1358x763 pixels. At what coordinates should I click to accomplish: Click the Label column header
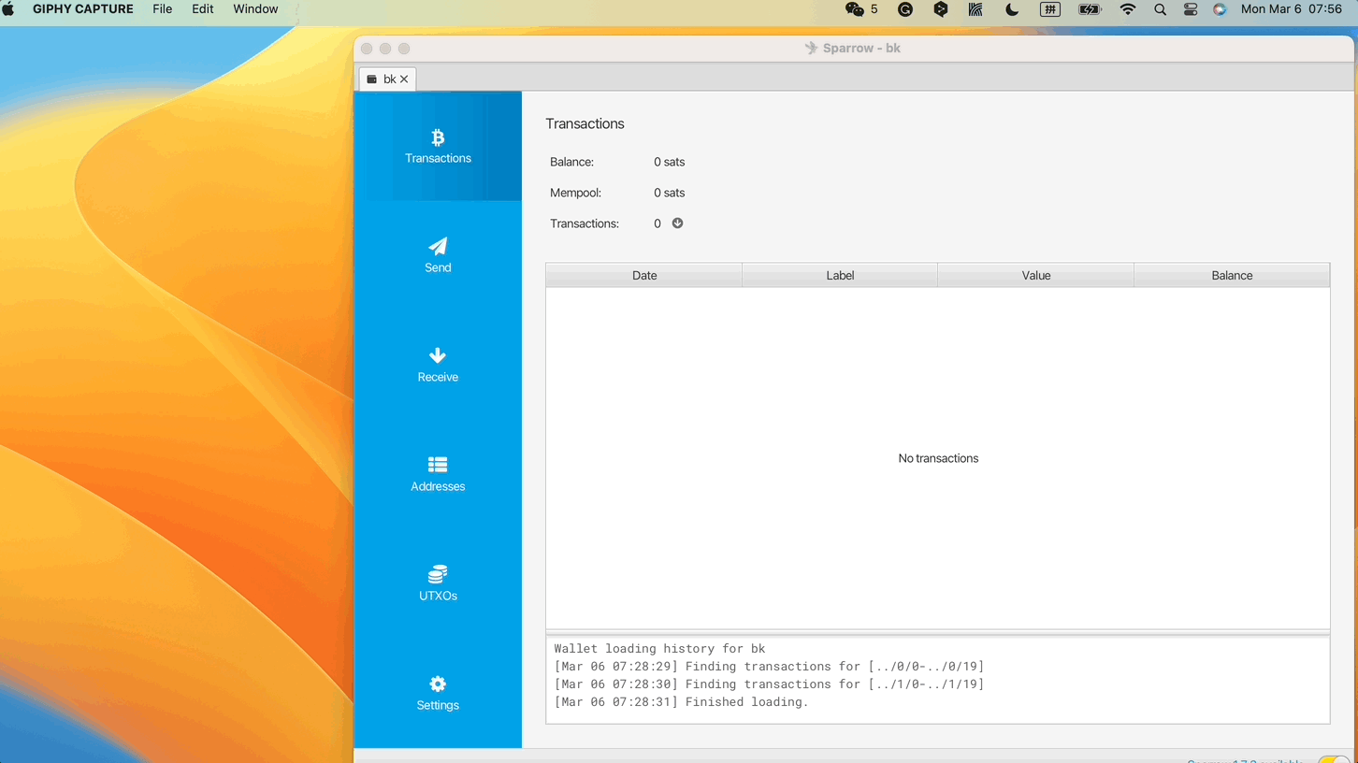(x=840, y=276)
